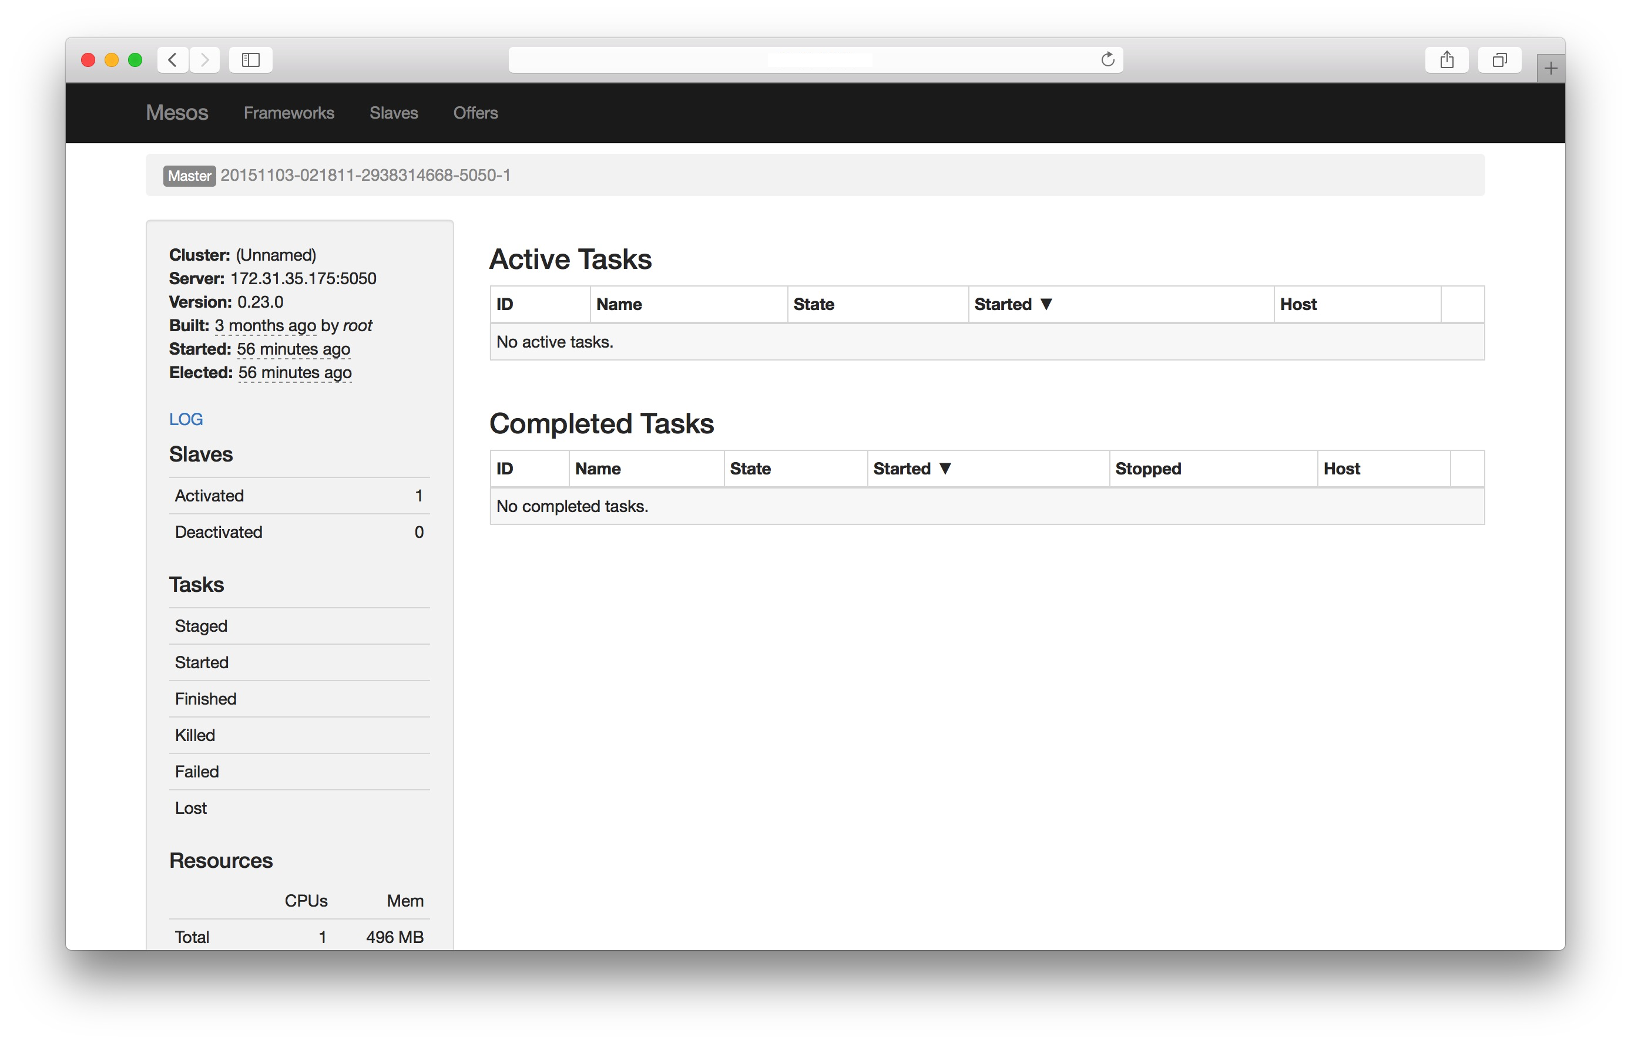The height and width of the screenshot is (1044, 1631).
Task: Click 'No completed tasks.' message
Action: (572, 506)
